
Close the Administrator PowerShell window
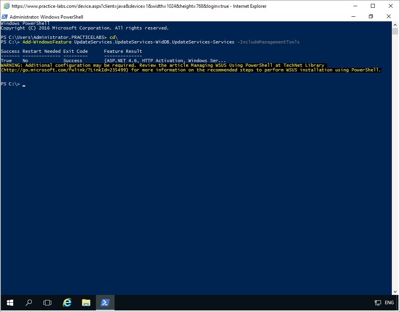[x=389, y=17]
